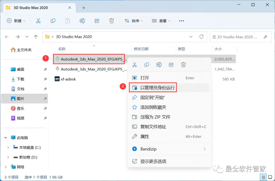Open 主文件夹 in the sidebar
This screenshot has width=275, height=181.
pyautogui.click(x=21, y=50)
